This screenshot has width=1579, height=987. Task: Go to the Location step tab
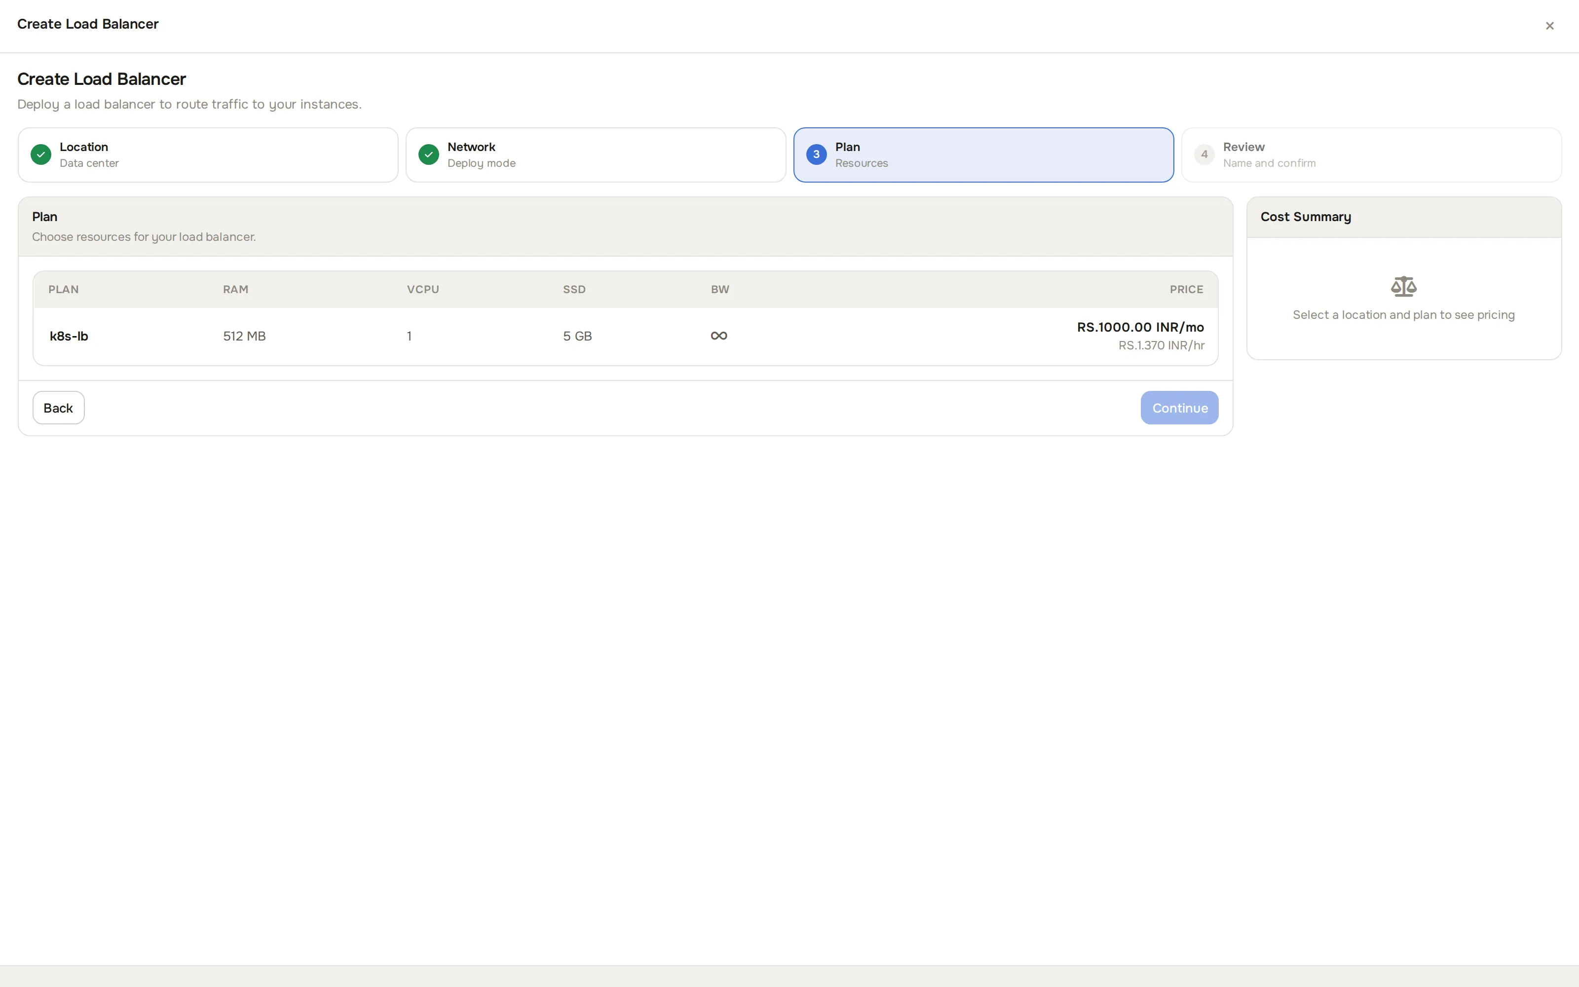(x=208, y=154)
